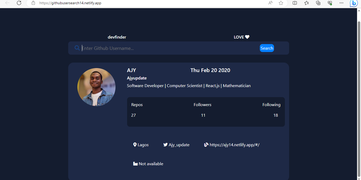Image resolution: width=361 pixels, height=180 pixels.
Task: Click the repos count 27
Action: 133,115
